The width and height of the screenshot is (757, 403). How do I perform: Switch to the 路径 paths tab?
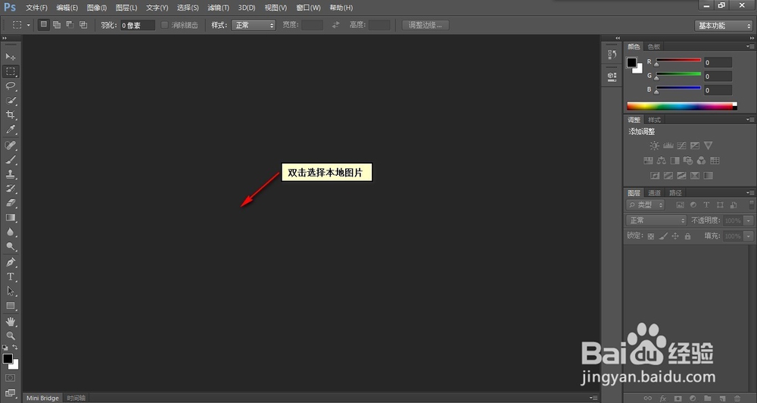675,193
